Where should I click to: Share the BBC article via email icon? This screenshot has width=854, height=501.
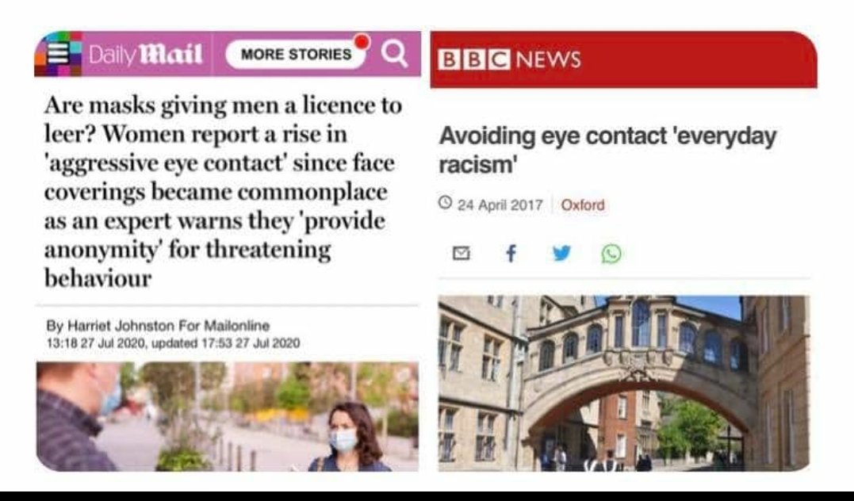tap(461, 253)
